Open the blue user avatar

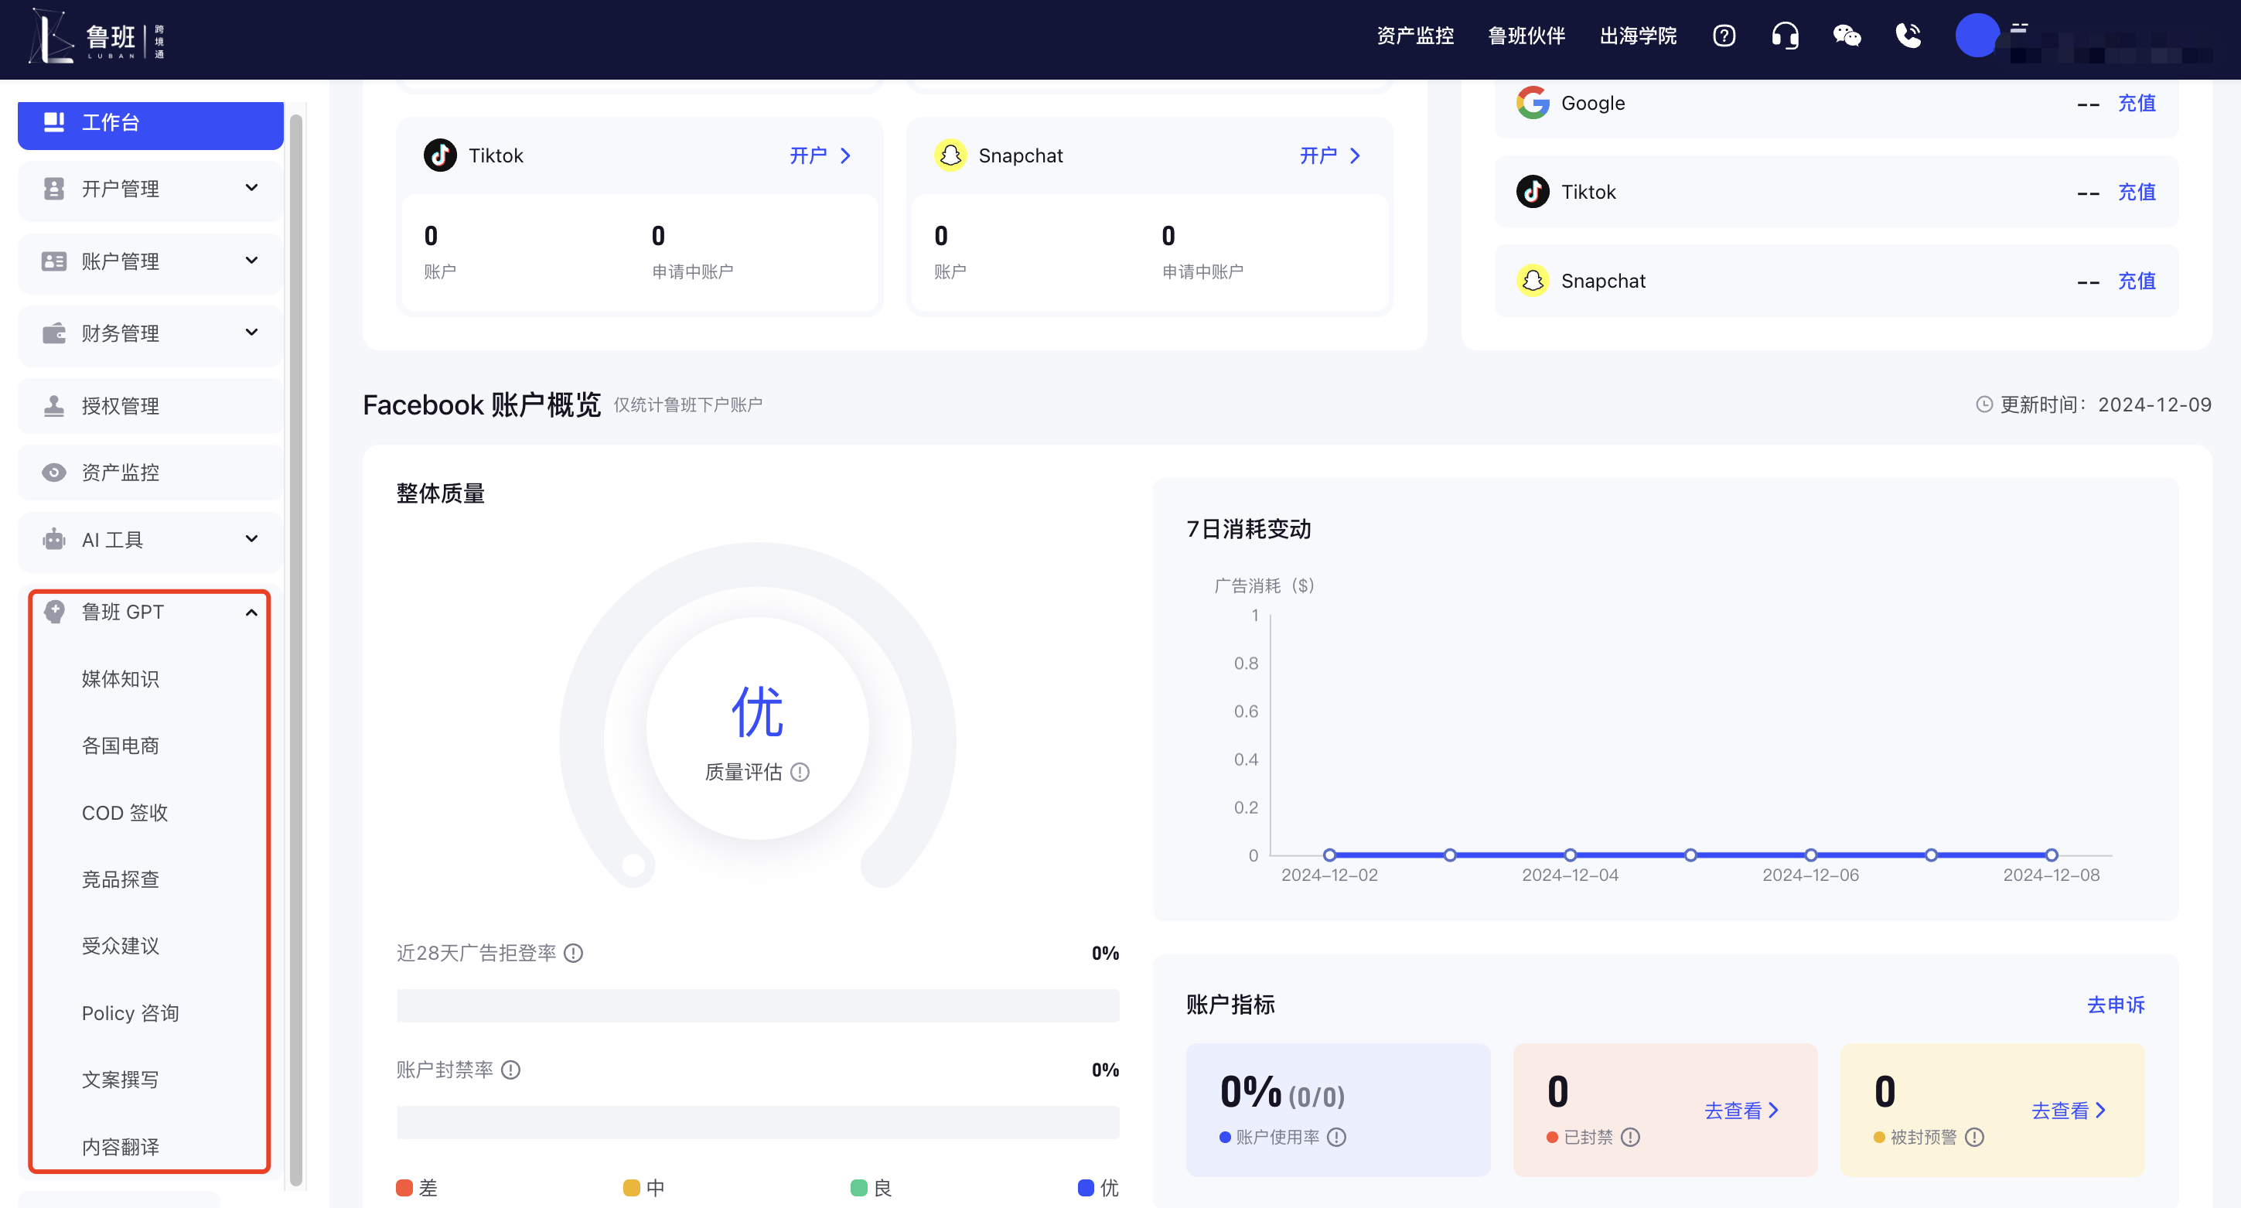tap(1977, 36)
